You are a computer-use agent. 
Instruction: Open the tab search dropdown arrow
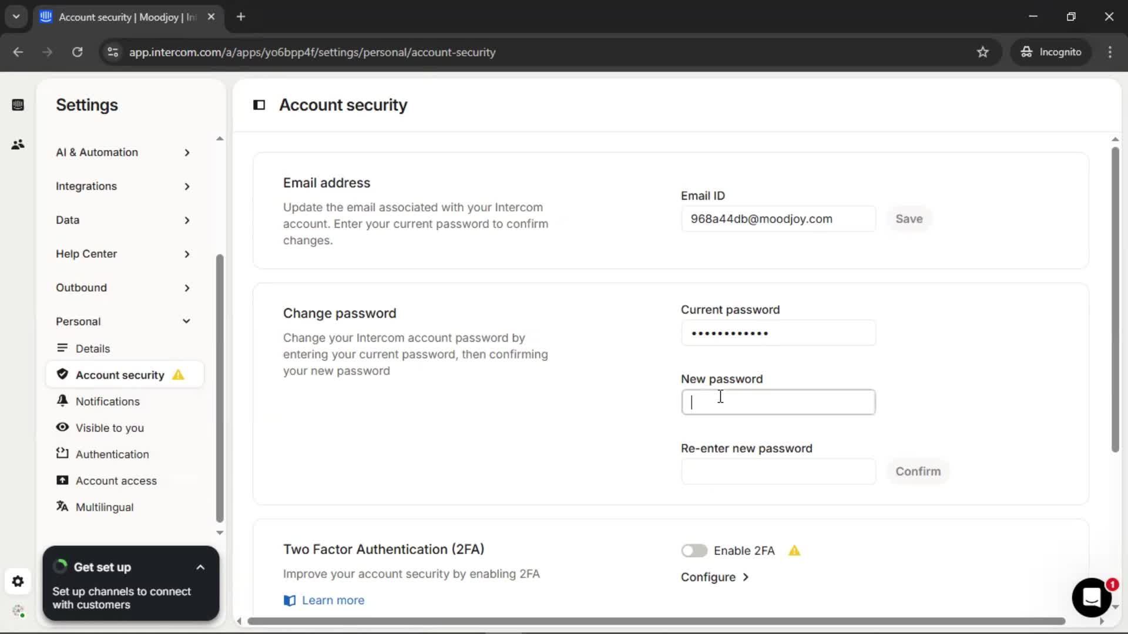pos(16,17)
